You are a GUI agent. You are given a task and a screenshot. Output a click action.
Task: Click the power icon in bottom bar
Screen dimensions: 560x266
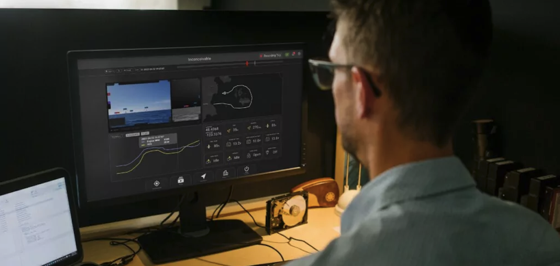pos(247,170)
